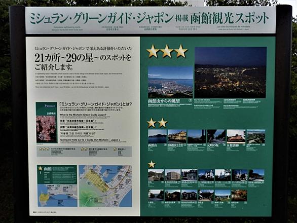
Task: Select the 元町の坂 slope thumbnail
Action: click(x=216, y=136)
